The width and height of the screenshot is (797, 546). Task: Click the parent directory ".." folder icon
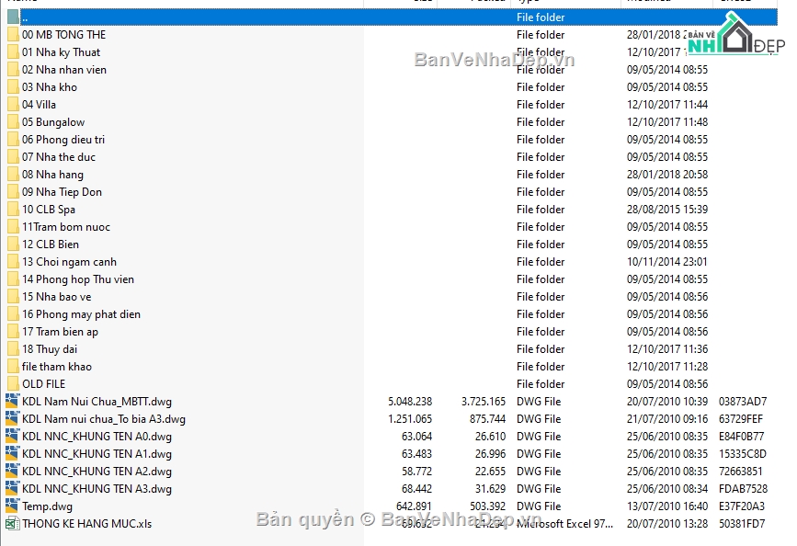coord(12,17)
